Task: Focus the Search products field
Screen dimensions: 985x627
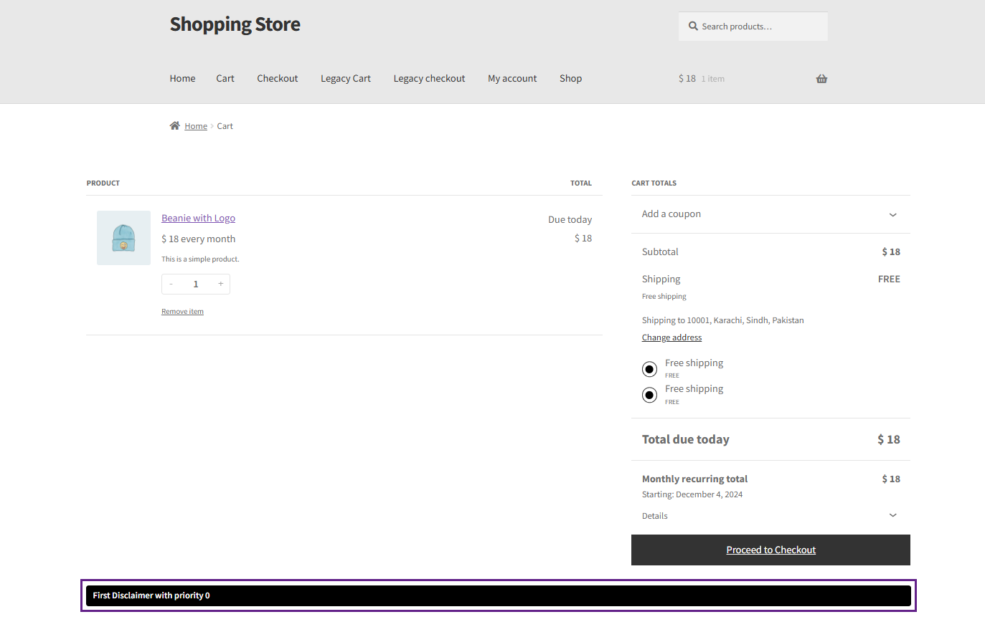Action: (753, 27)
